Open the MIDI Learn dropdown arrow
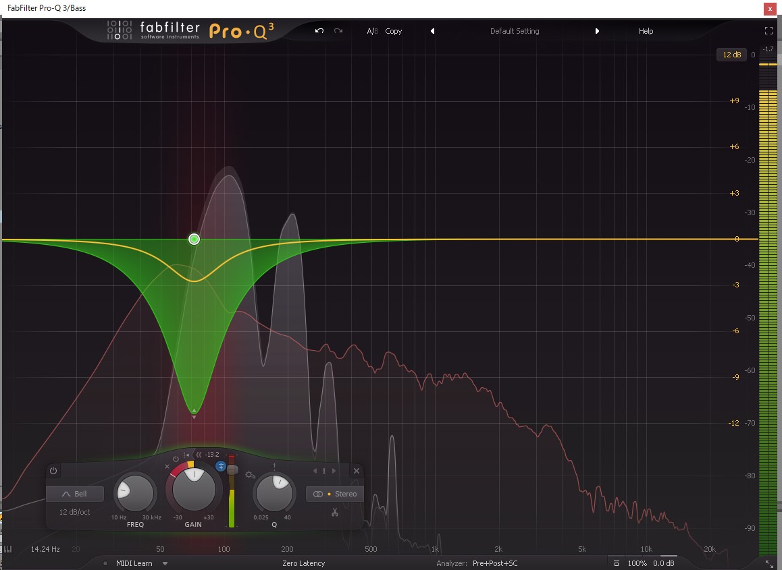The width and height of the screenshot is (782, 570). (165, 563)
